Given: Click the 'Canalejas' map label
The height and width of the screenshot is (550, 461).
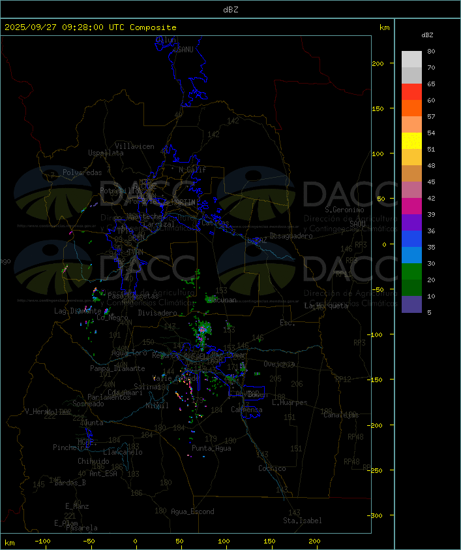Looking at the screenshot, I should coord(341,415).
